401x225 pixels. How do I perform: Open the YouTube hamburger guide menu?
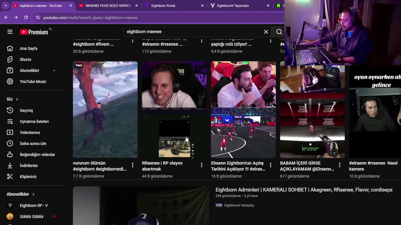tap(10, 32)
